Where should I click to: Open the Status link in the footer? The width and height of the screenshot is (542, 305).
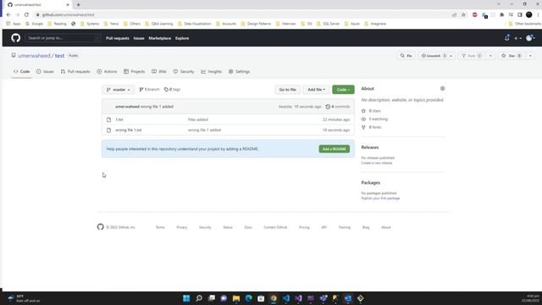point(228,228)
